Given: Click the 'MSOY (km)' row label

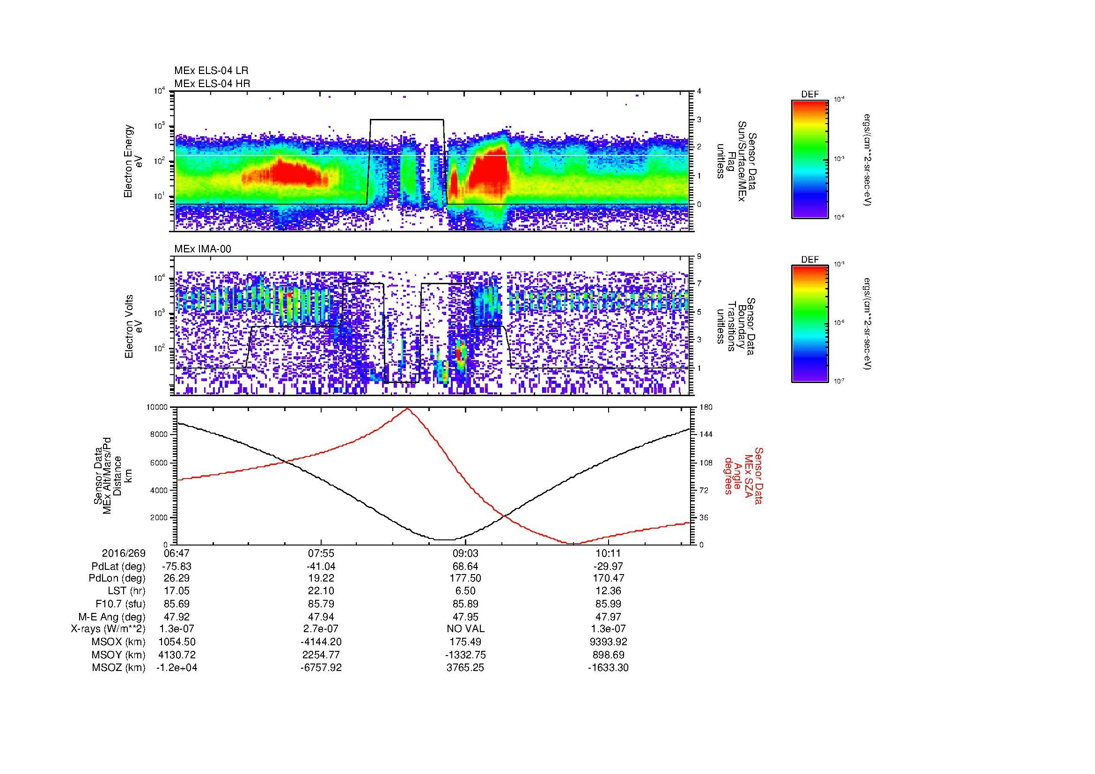Looking at the screenshot, I should tap(119, 655).
